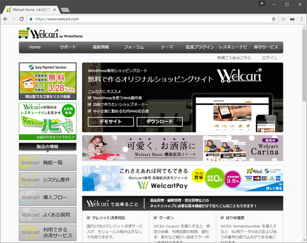
Task: Click the ログイン link
Action: 270,58
